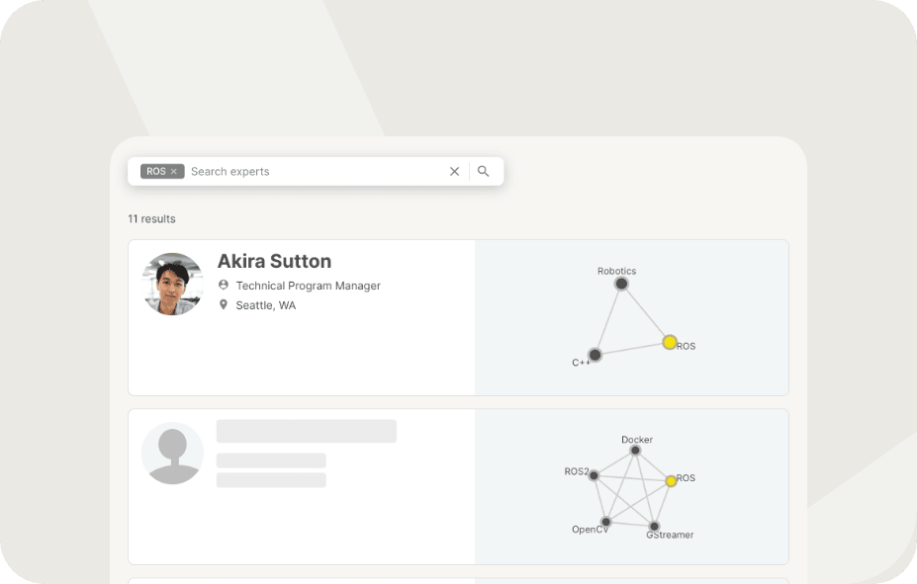Click the location pin icon
Viewport: 917px width, 584px height.
(x=224, y=305)
